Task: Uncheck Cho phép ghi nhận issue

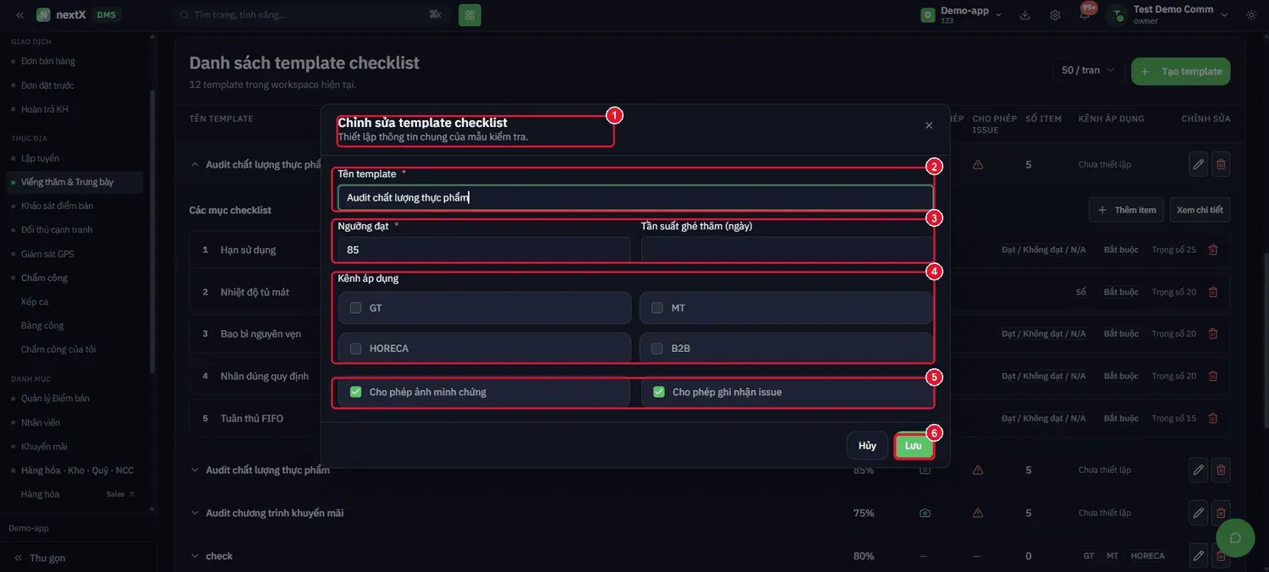Action: point(659,392)
